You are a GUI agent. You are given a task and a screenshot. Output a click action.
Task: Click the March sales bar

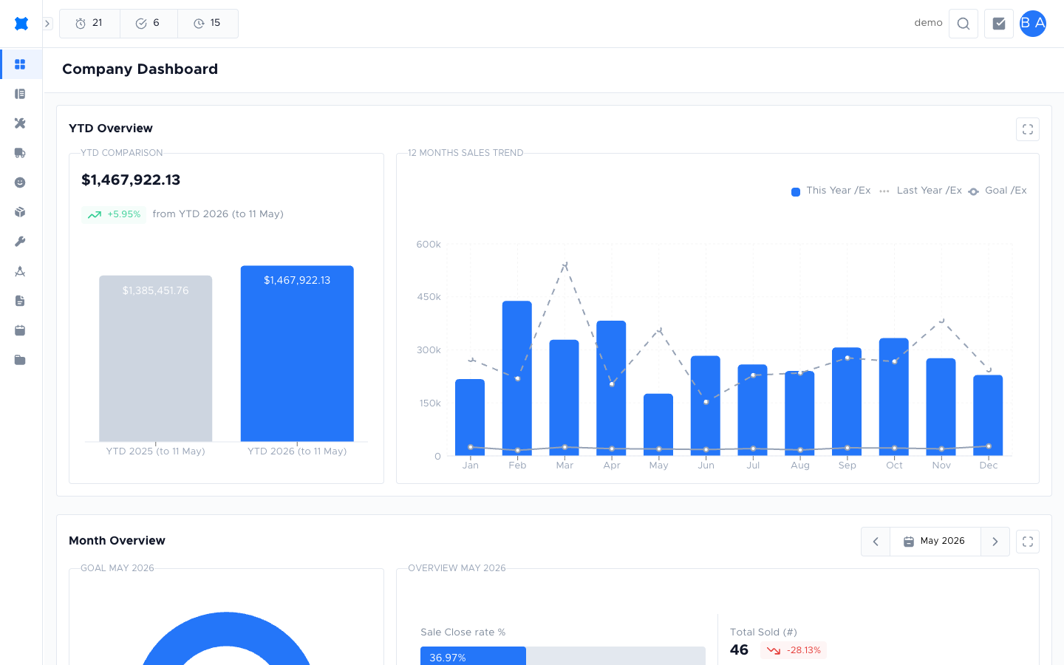(x=565, y=398)
